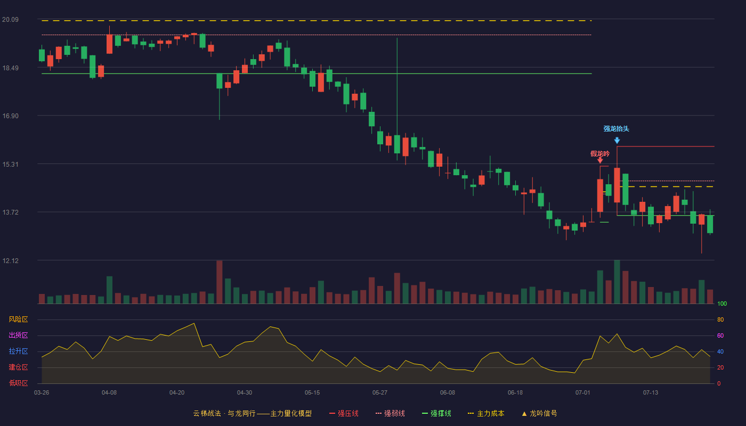Screen dimensions: 746x426
Task: Click the 60 value on indicator axis
Action: coord(720,336)
